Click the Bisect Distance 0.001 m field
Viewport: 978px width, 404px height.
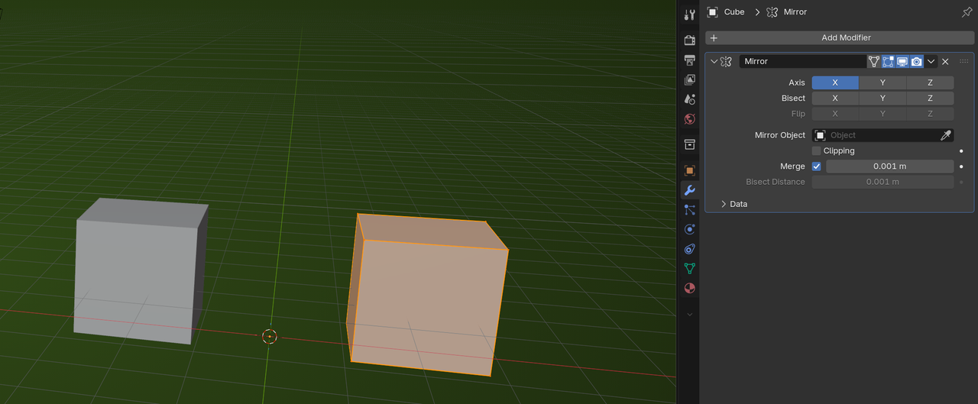(882, 182)
